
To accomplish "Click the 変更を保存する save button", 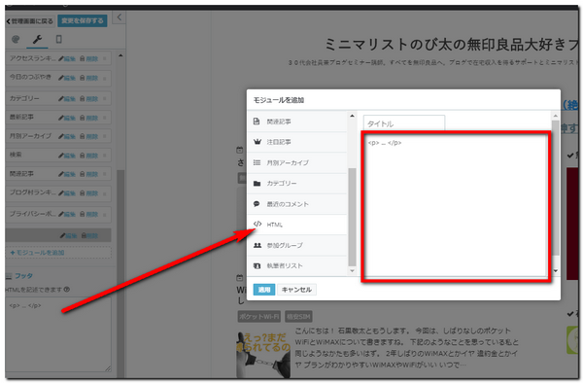I will click(83, 20).
